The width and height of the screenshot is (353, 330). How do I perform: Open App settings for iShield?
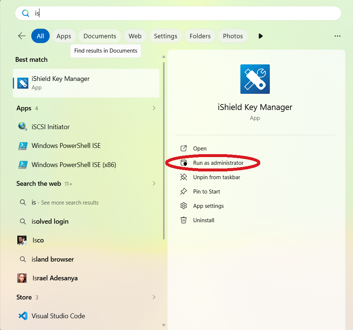[208, 206]
